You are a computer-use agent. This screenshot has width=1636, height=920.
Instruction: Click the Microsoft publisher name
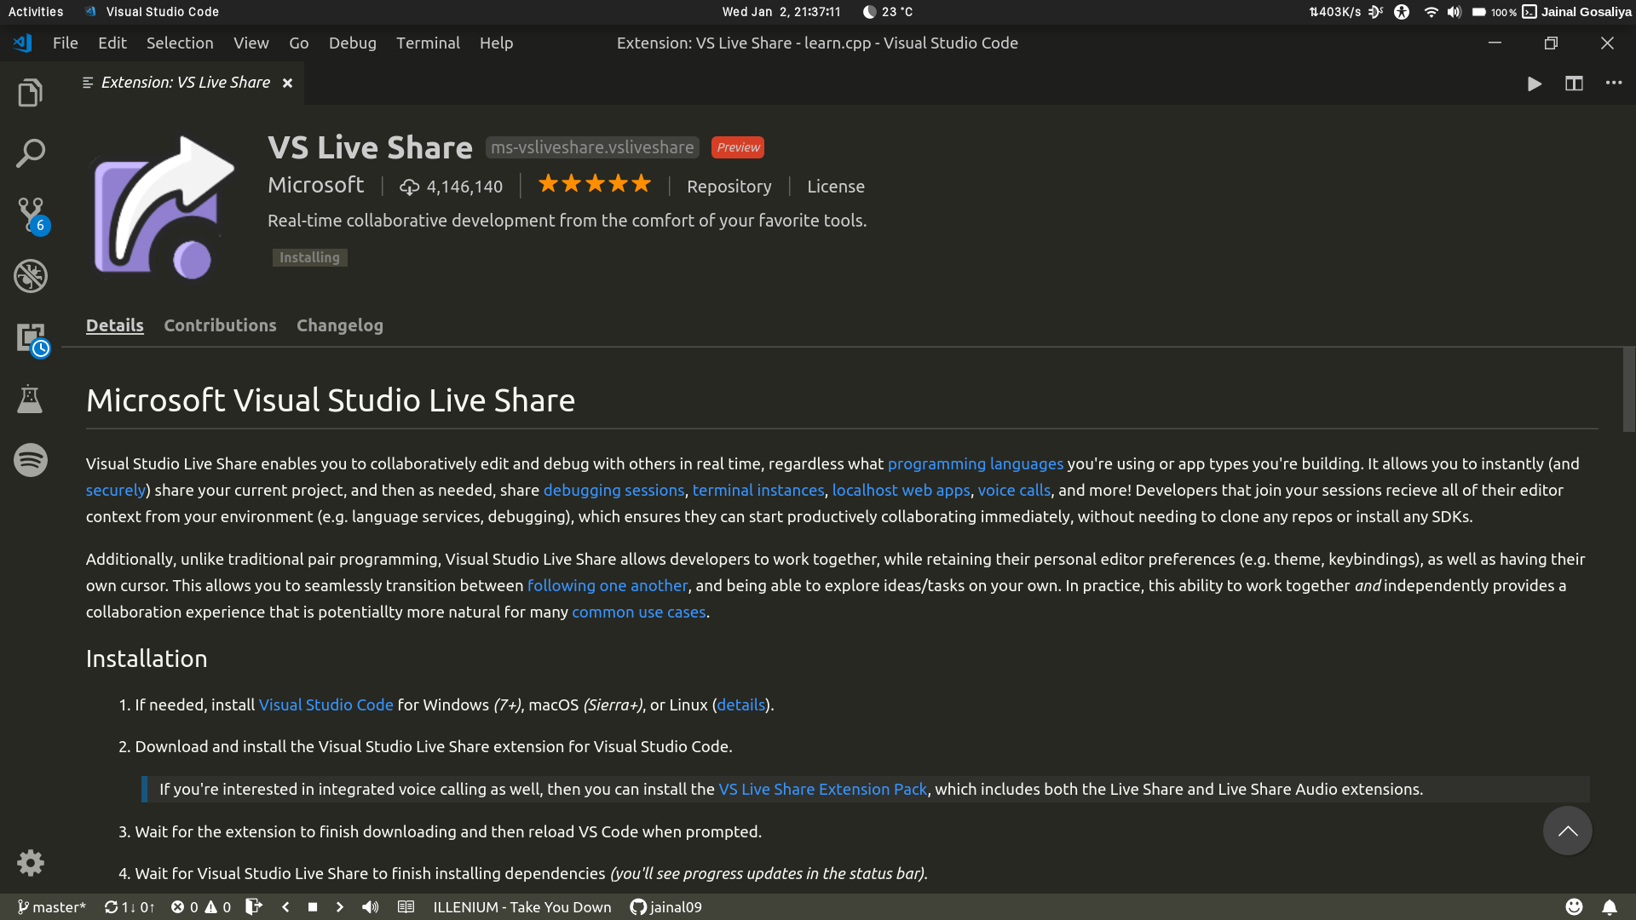click(315, 185)
